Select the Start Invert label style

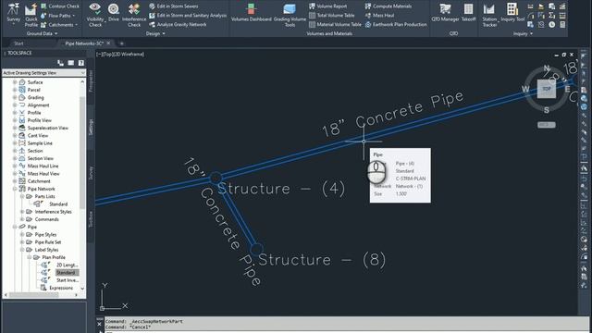[68, 280]
